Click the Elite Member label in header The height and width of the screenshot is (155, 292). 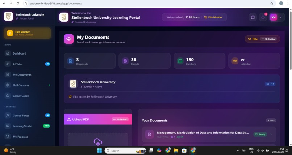click(213, 17)
